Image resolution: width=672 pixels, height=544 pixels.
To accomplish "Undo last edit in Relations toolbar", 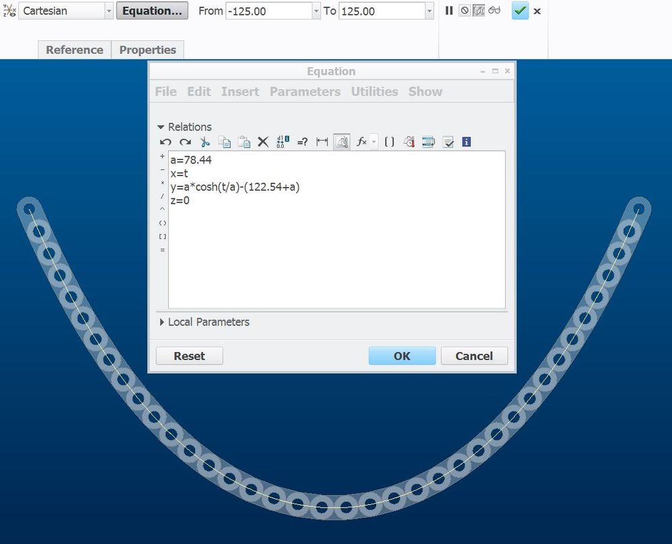I will (x=165, y=142).
